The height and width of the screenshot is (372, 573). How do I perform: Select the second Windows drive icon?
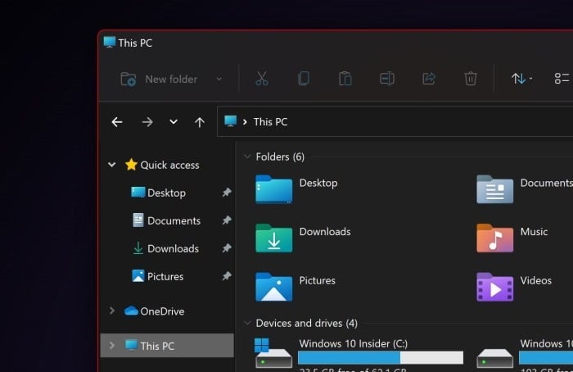point(494,358)
